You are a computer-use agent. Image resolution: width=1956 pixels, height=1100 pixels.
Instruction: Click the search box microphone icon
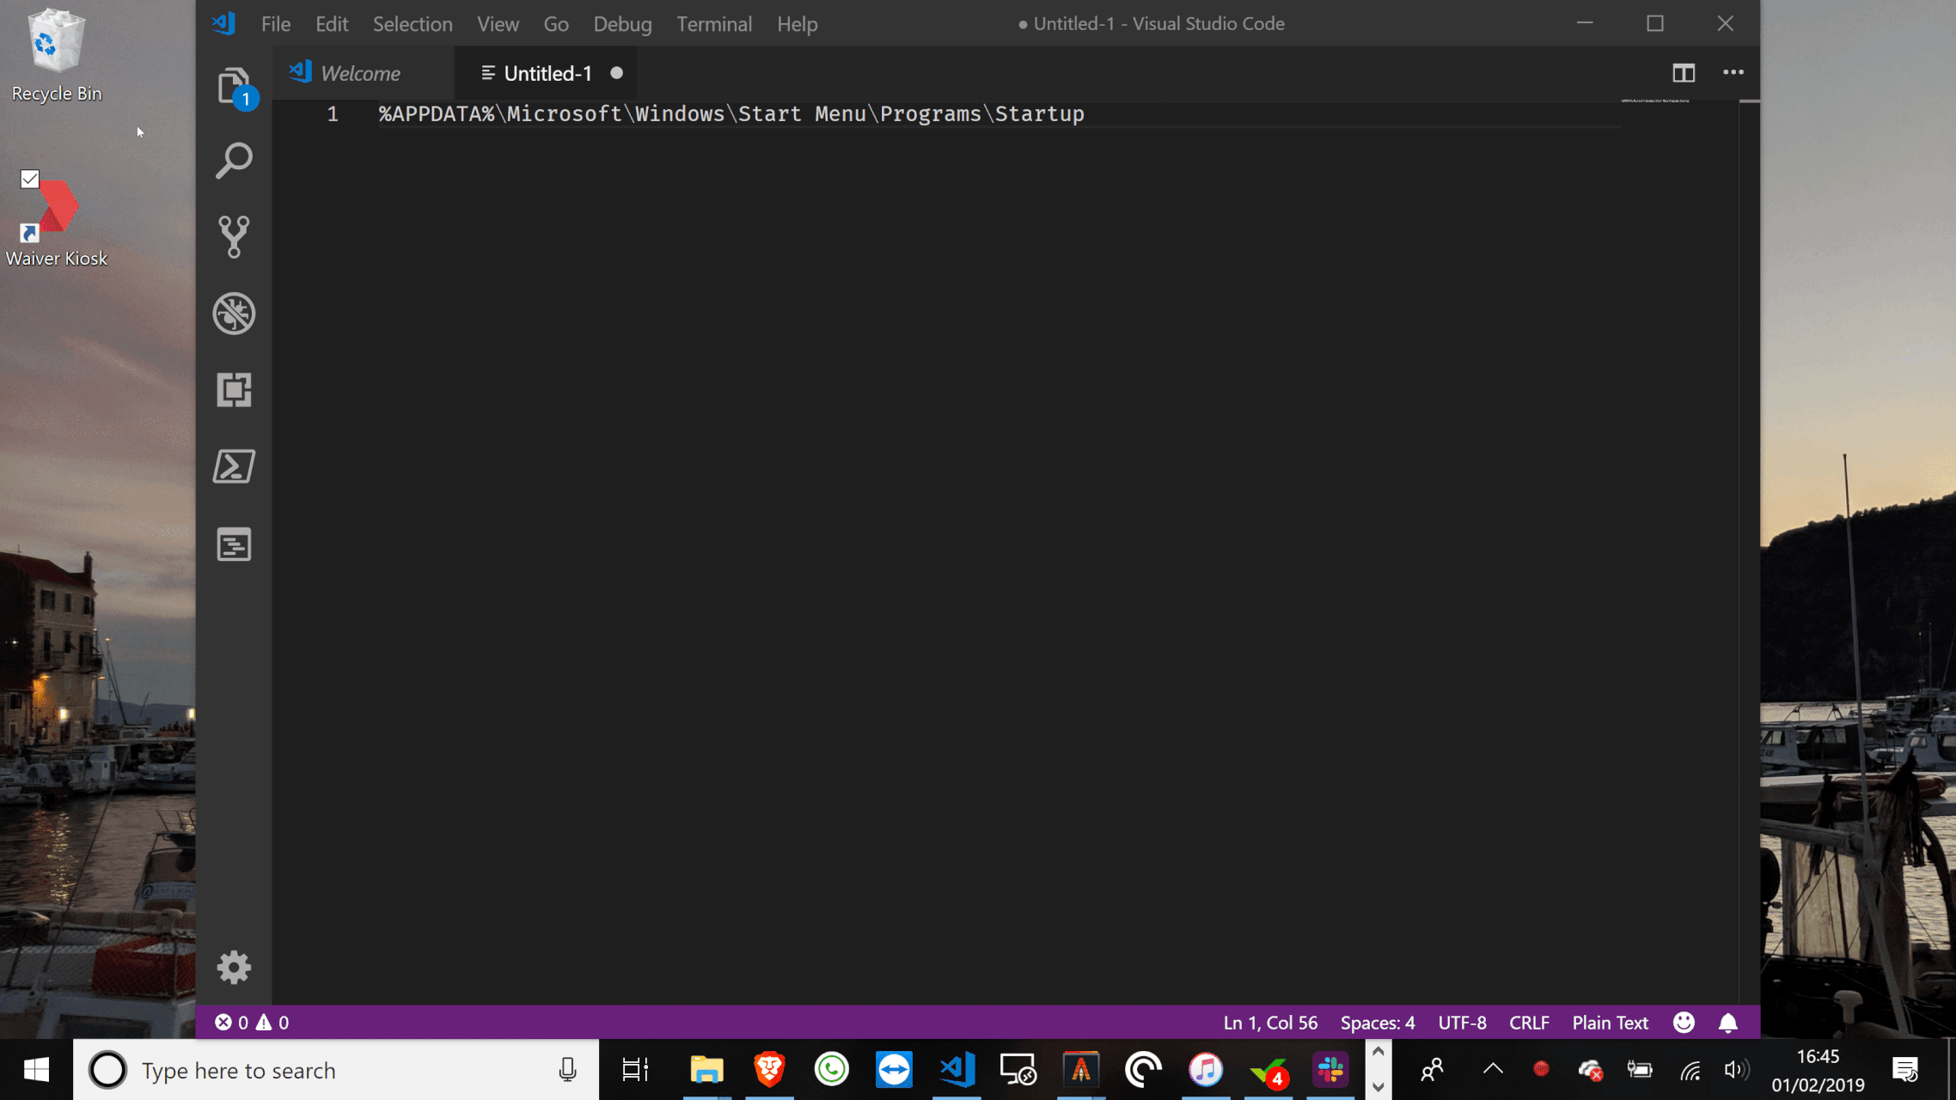point(567,1070)
